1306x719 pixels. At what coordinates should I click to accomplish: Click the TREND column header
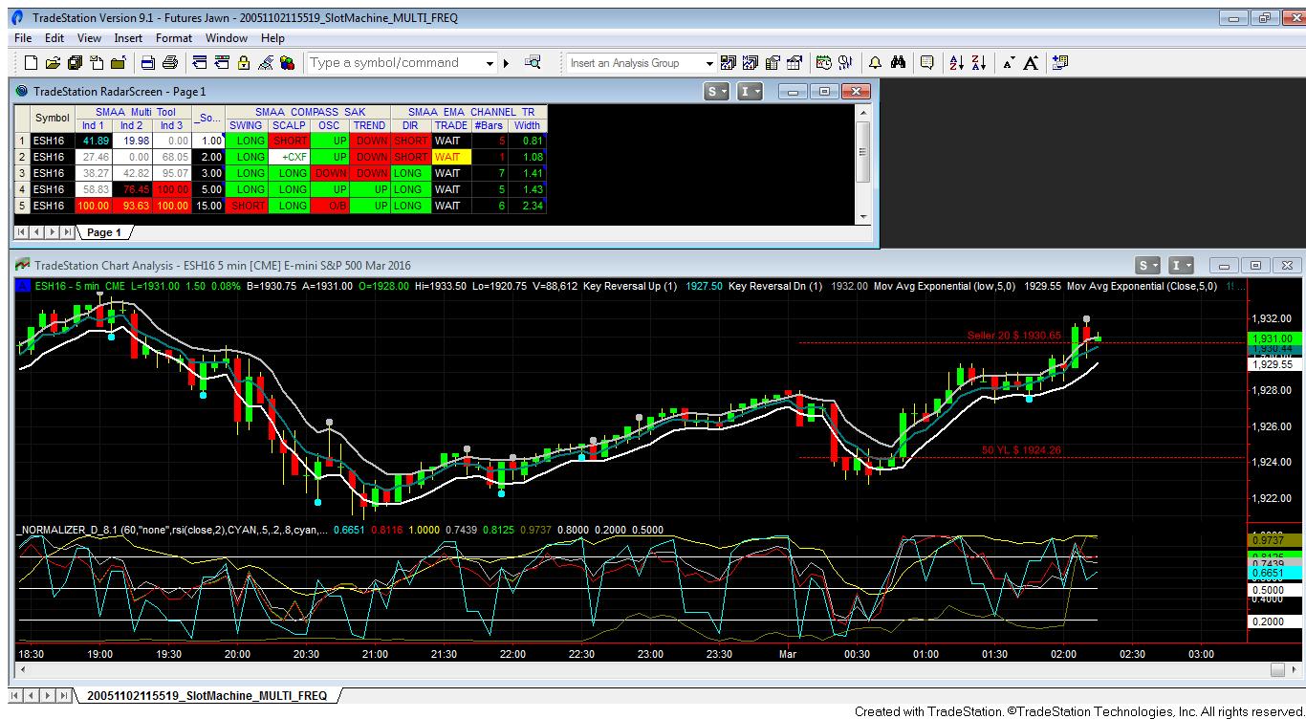(369, 125)
